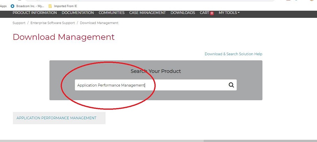This screenshot has height=142, width=317.
Task: Open Broadcom Inc. bookmark in bookmarks bar
Action: [x=27, y=6]
